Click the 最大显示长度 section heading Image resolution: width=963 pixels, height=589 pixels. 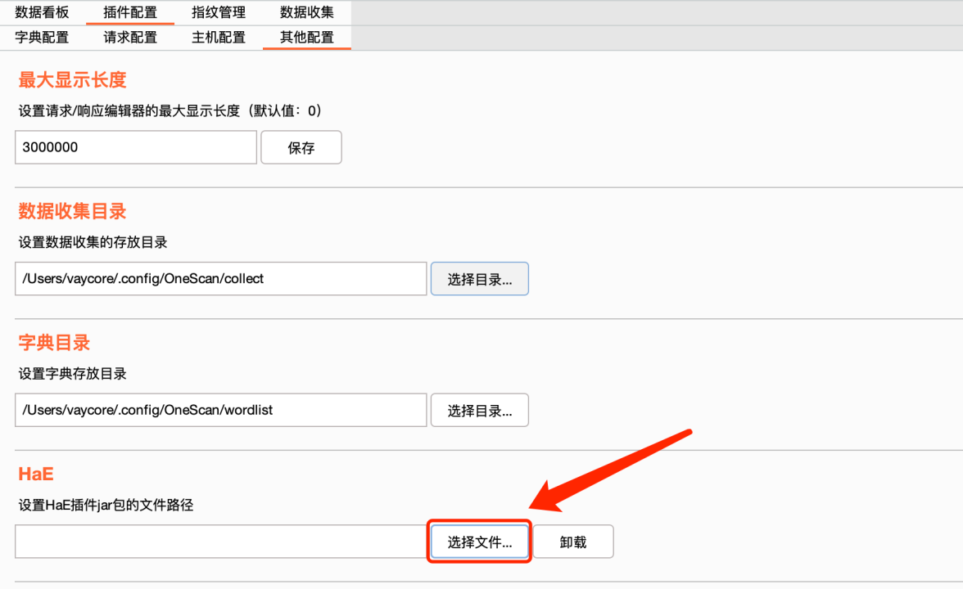click(72, 79)
